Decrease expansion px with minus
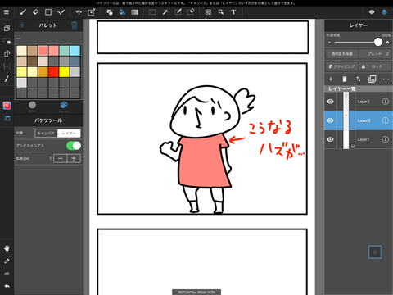Image resolution: width=393 pixels, height=295 pixels. [61, 158]
